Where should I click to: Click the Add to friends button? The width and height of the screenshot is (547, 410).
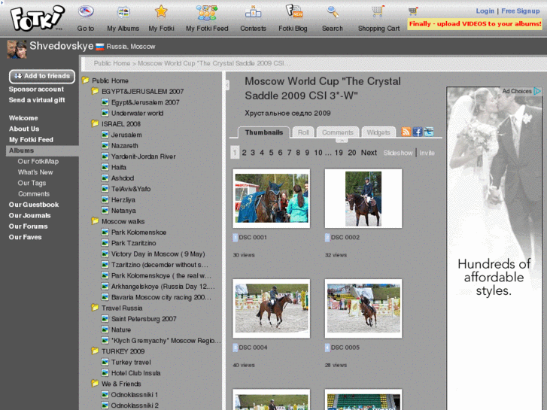[x=42, y=76]
